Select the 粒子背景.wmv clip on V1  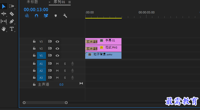click(x=103, y=55)
